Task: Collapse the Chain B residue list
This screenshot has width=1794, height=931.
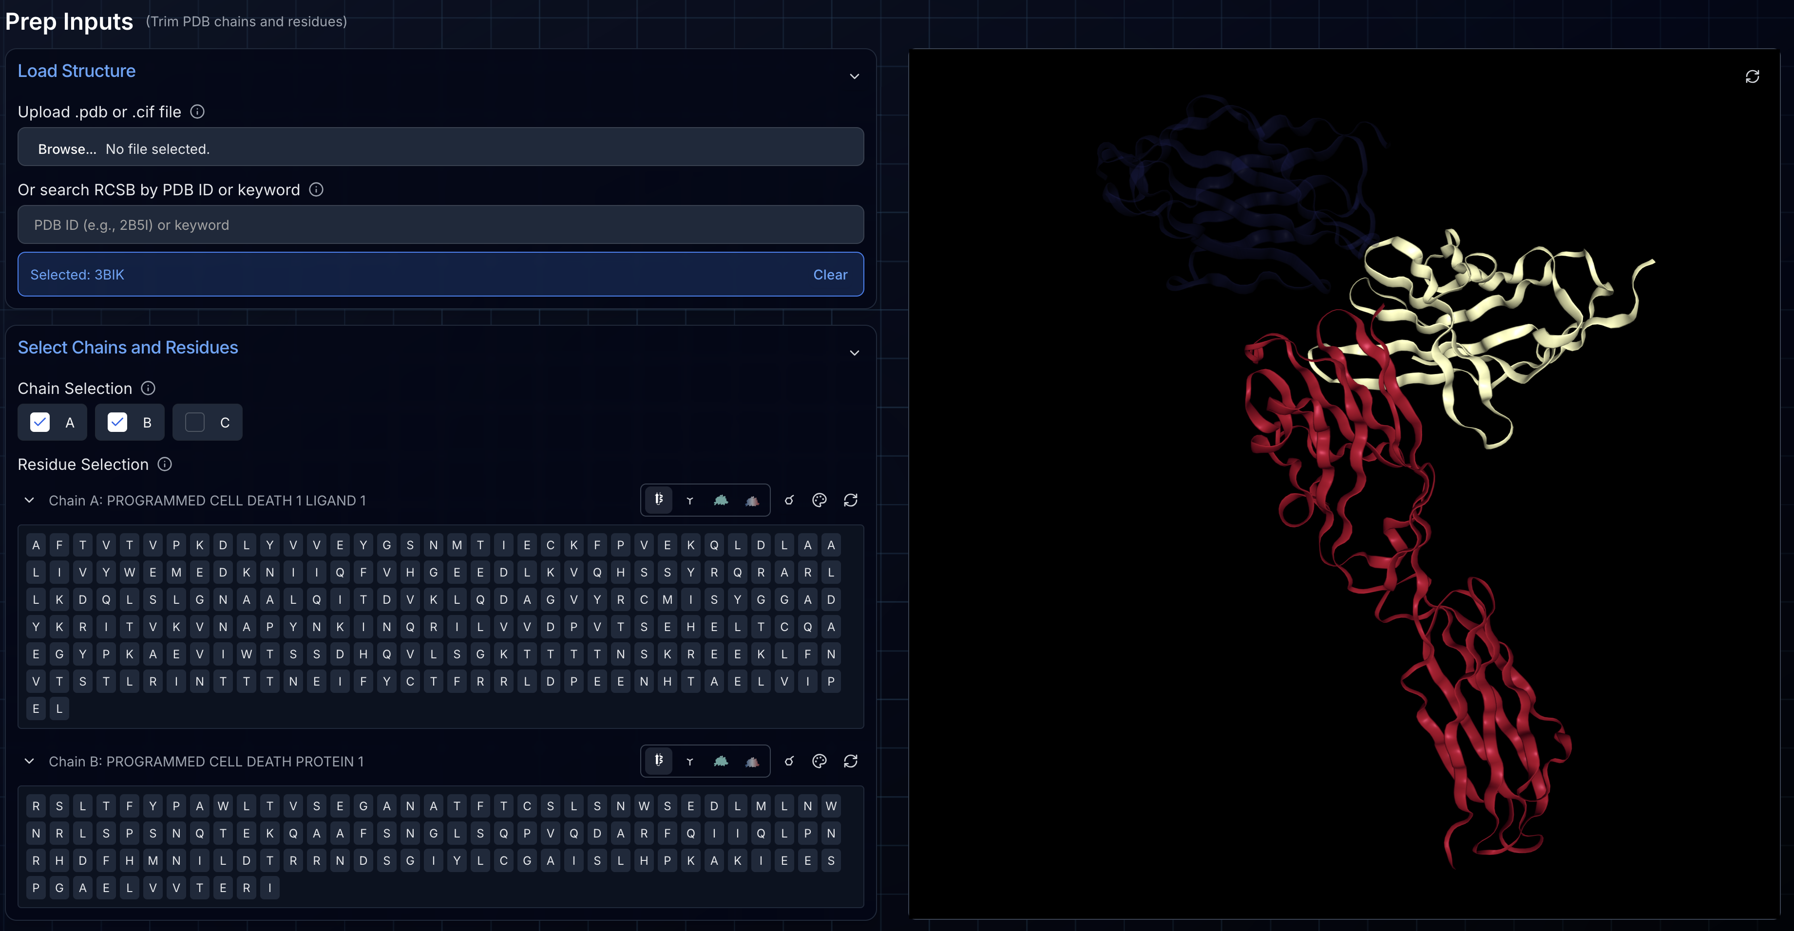Action: click(x=29, y=761)
